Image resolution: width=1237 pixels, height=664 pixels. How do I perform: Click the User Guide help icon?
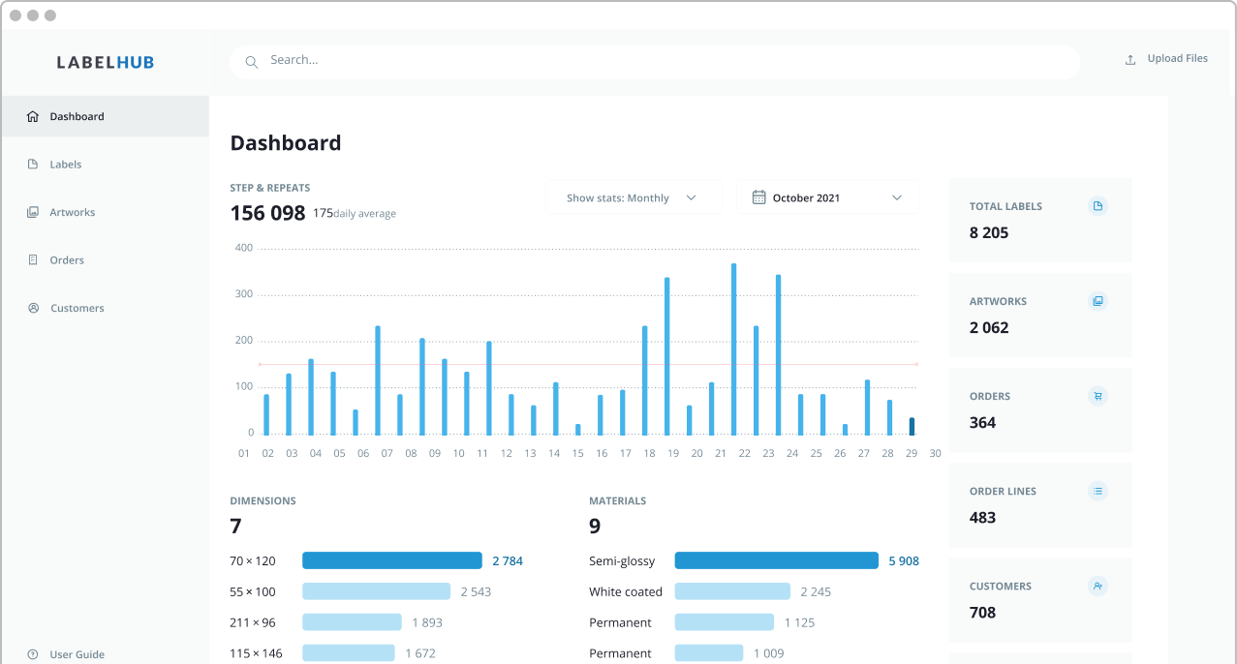(x=33, y=654)
